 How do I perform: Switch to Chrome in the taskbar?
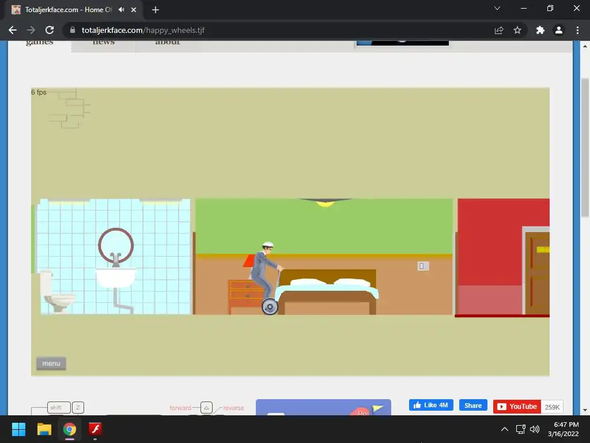70,429
